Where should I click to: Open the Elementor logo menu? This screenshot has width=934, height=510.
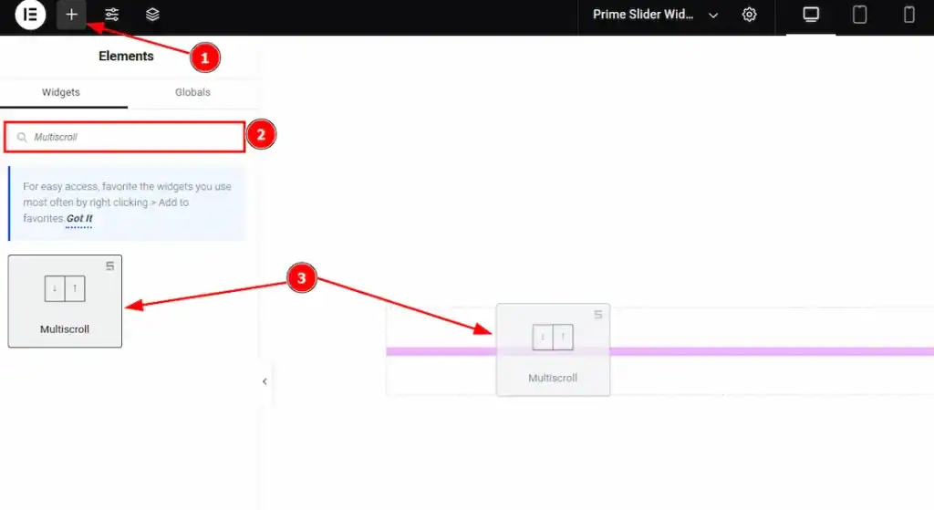[x=30, y=15]
